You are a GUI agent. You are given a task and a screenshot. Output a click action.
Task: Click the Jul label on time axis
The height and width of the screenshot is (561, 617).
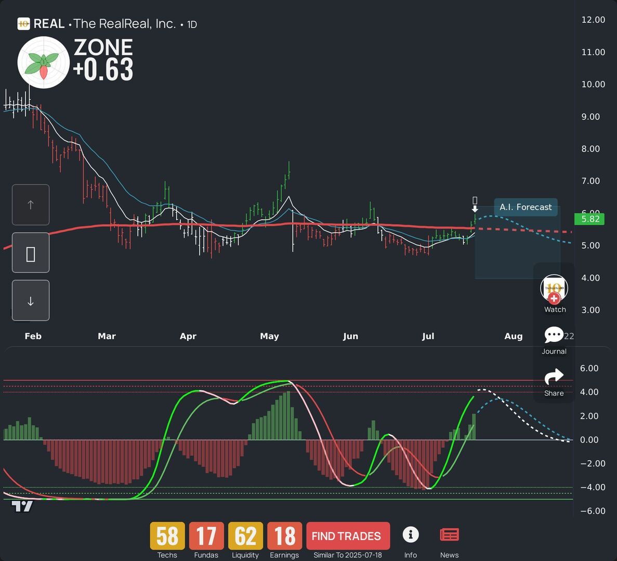coord(428,336)
